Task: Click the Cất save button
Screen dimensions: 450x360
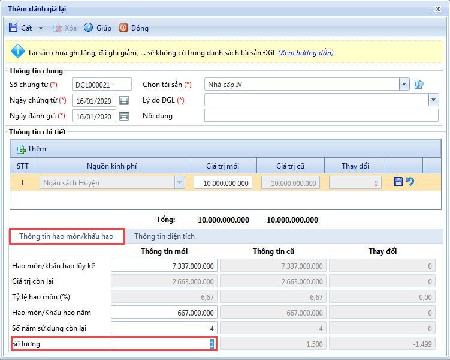Action: (20, 28)
